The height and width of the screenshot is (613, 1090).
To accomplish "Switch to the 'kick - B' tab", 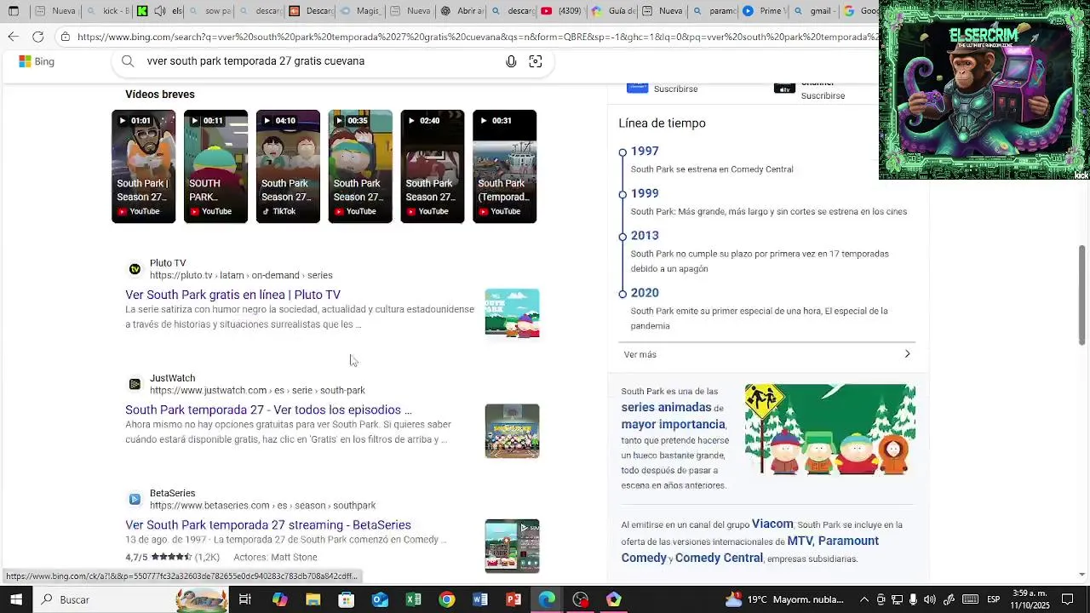I will [108, 11].
